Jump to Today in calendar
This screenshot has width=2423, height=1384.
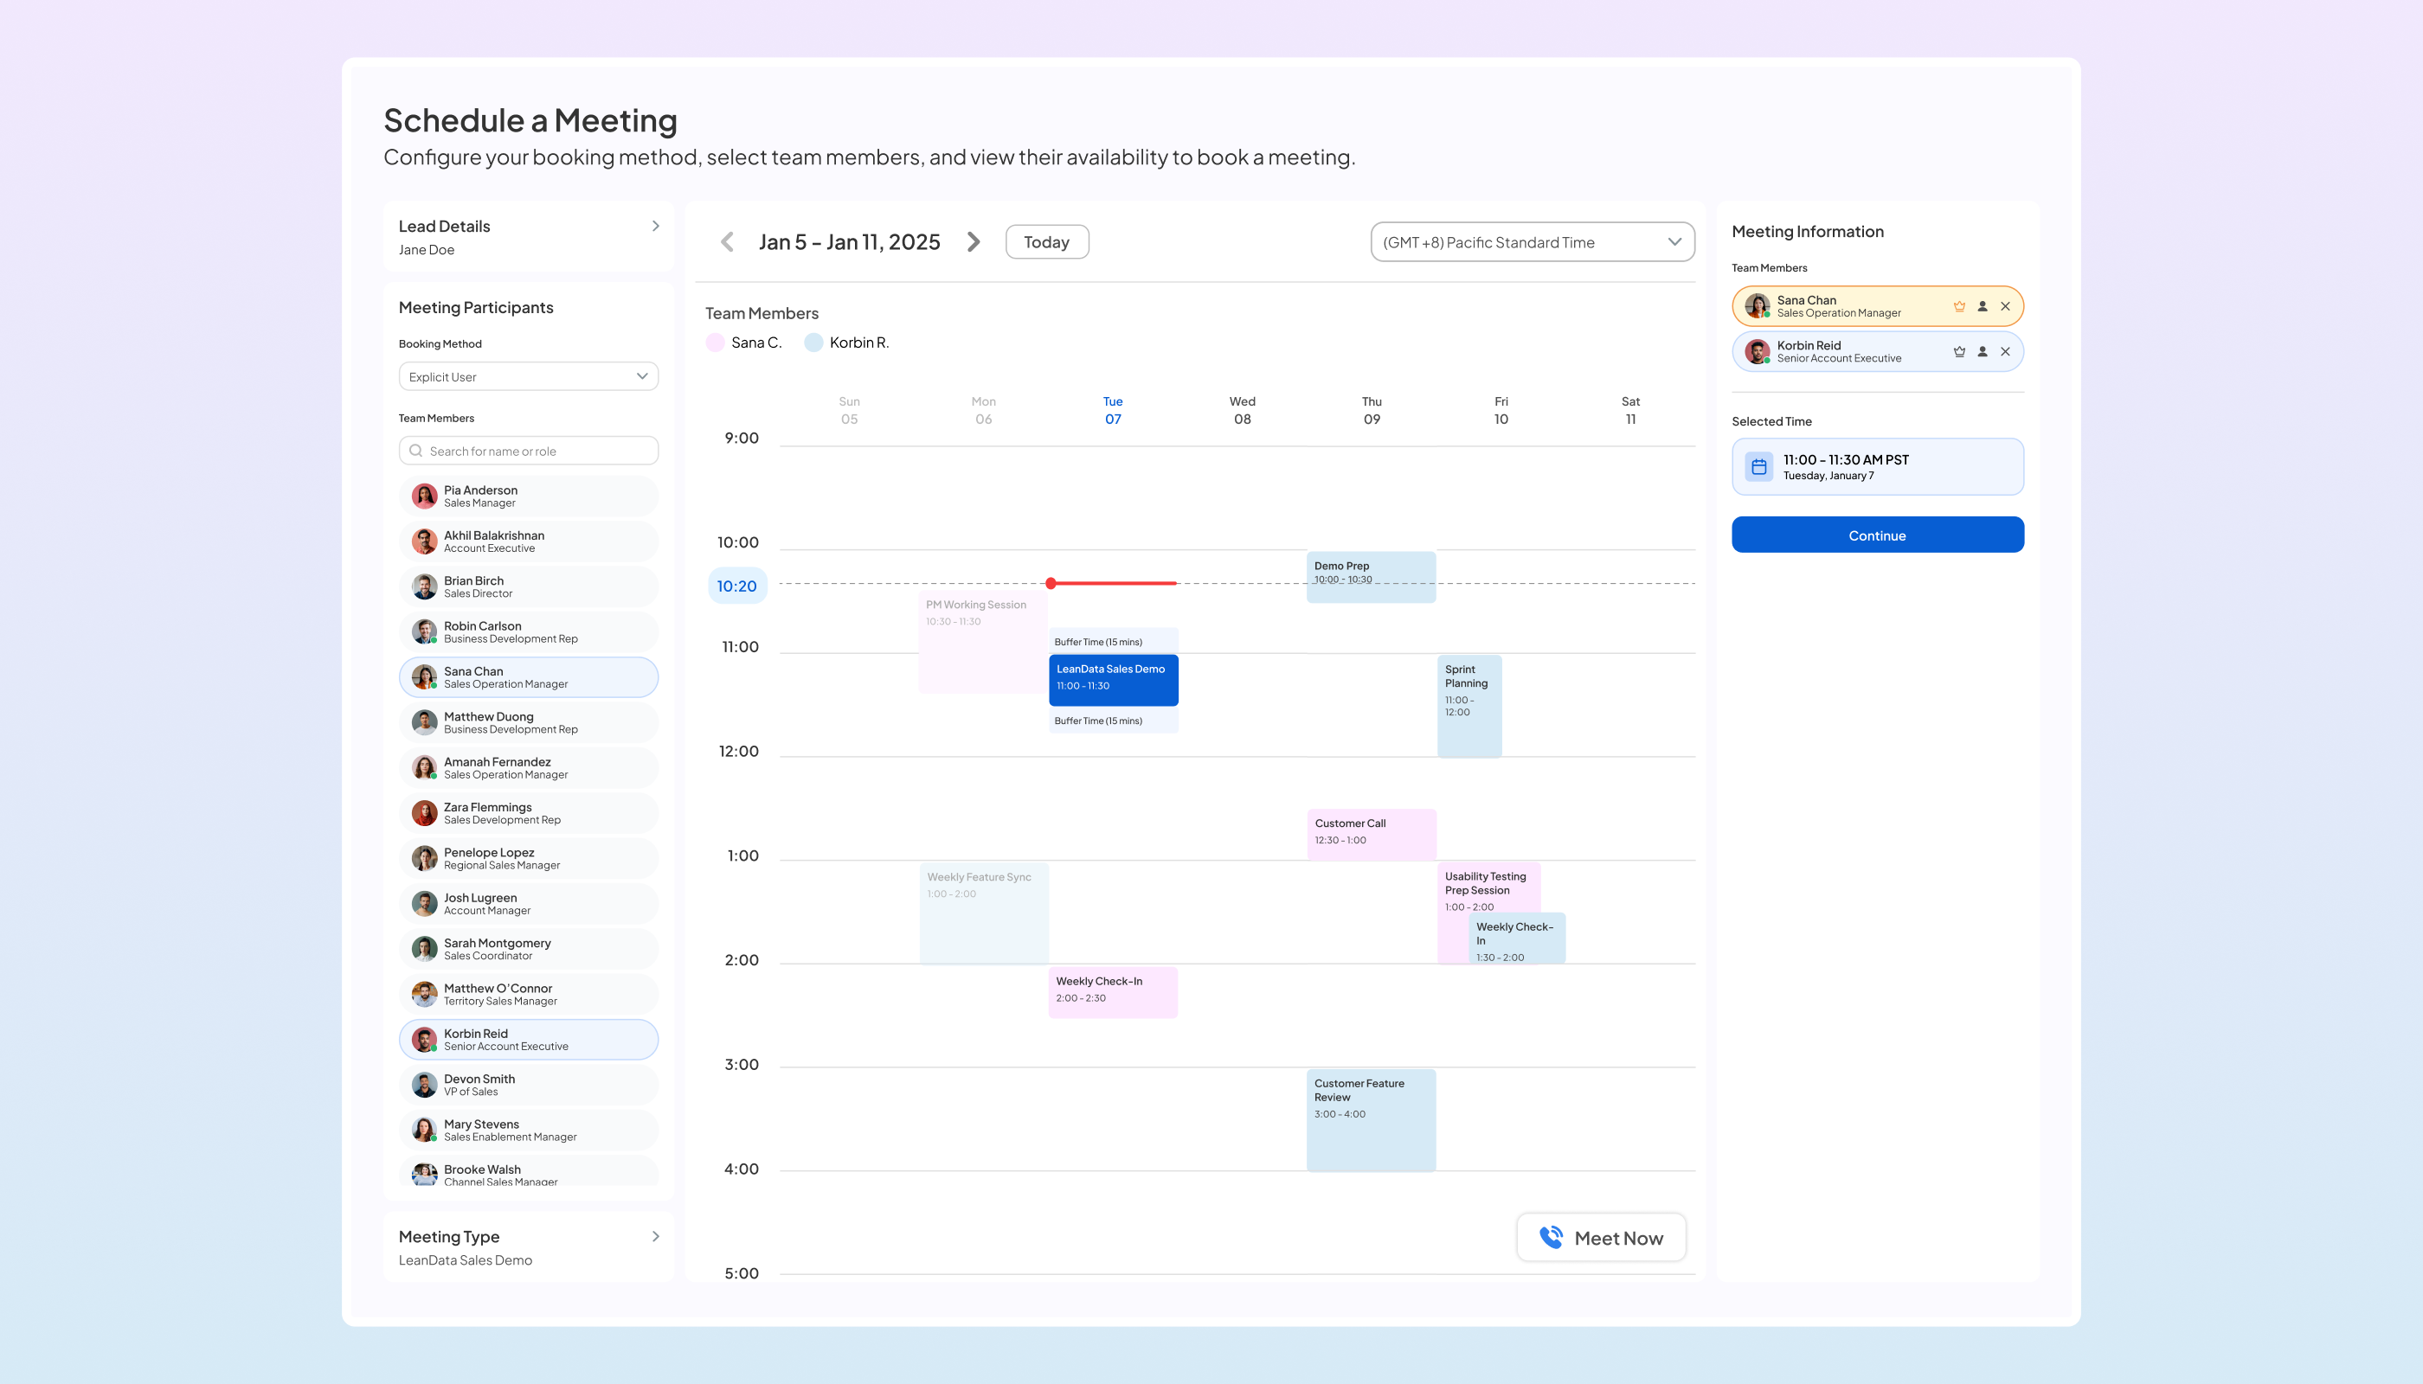tap(1047, 242)
